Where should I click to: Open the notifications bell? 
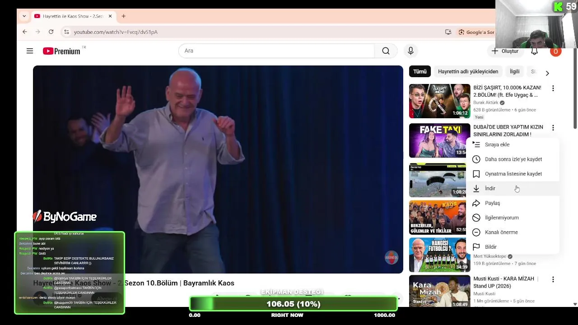(x=534, y=51)
